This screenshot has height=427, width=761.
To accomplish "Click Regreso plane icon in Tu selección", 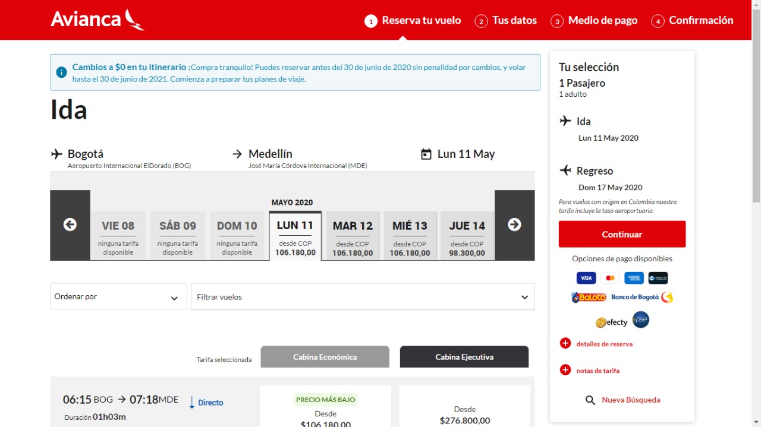I will click(x=565, y=170).
